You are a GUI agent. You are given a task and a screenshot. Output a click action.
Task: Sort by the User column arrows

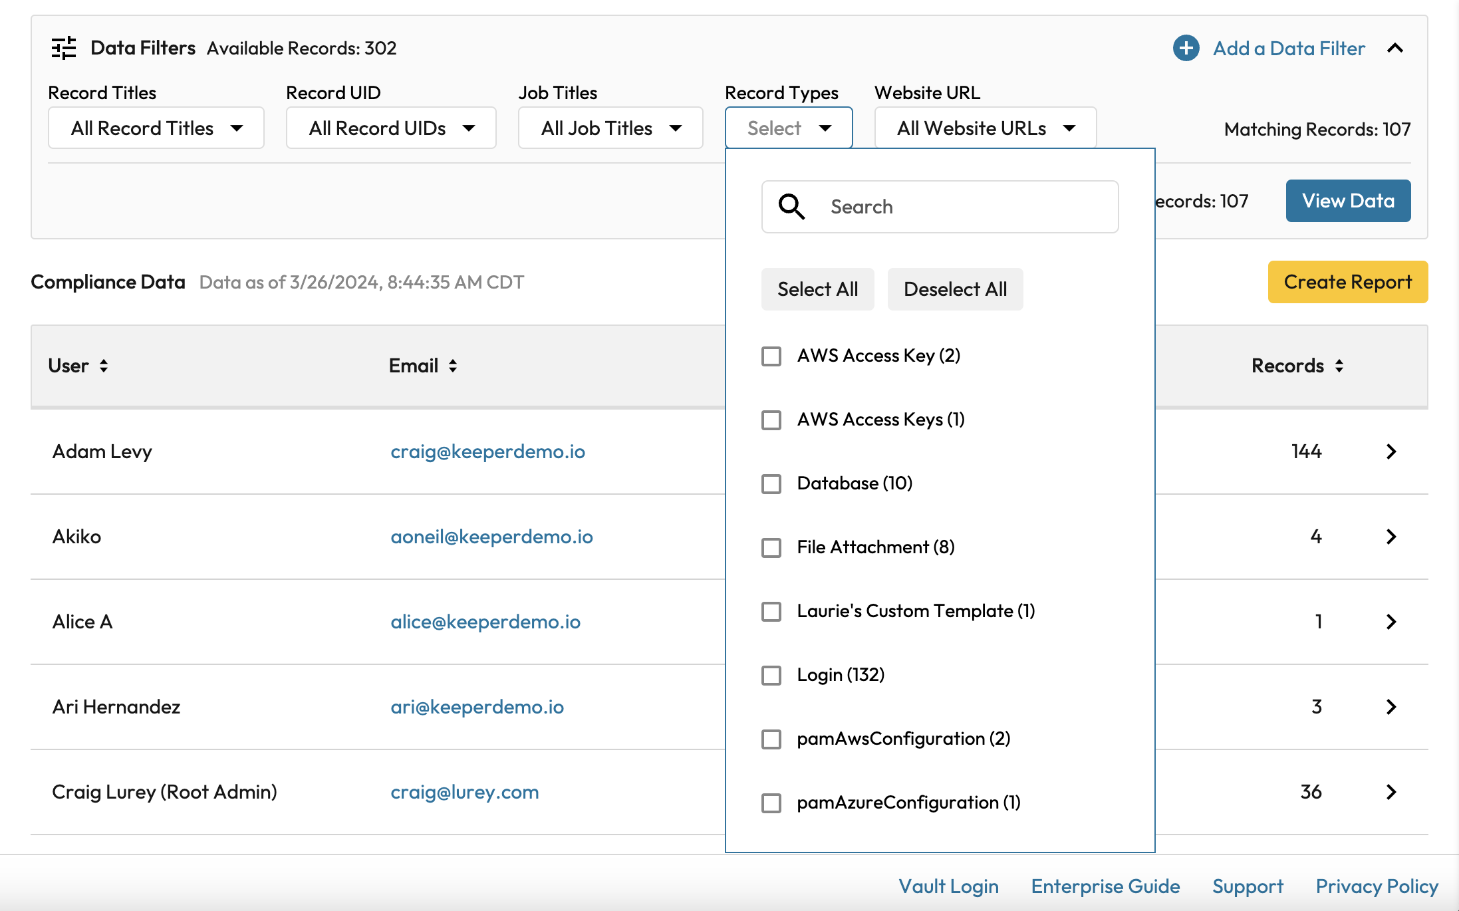(x=104, y=366)
